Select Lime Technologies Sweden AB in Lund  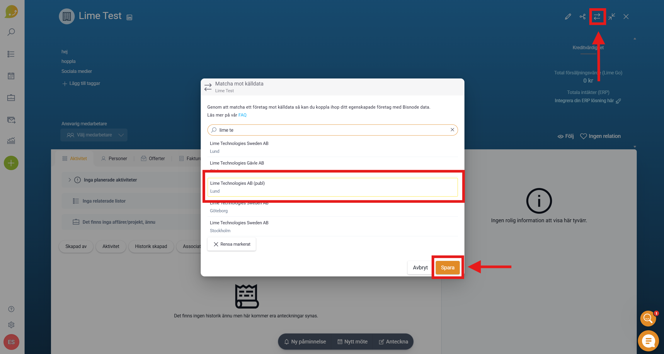(x=333, y=147)
